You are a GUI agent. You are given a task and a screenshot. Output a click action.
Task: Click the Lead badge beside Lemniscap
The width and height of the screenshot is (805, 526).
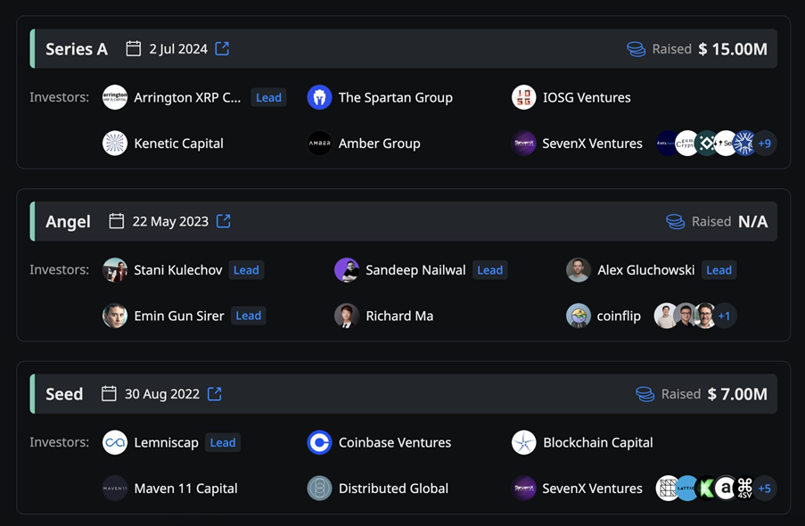point(223,443)
